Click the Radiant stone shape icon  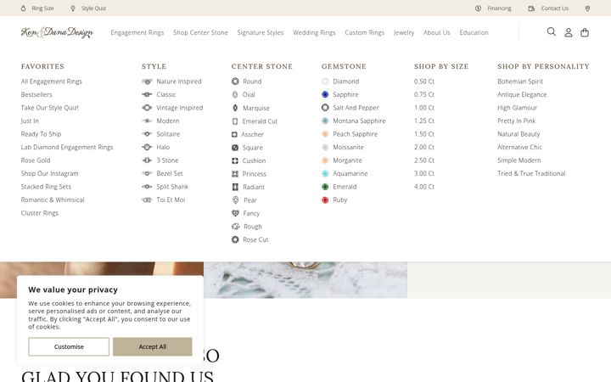[x=235, y=187]
